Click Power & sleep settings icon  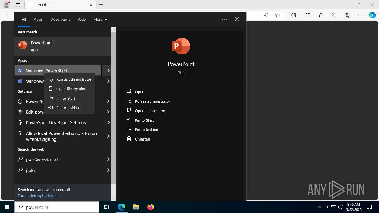coord(20,101)
